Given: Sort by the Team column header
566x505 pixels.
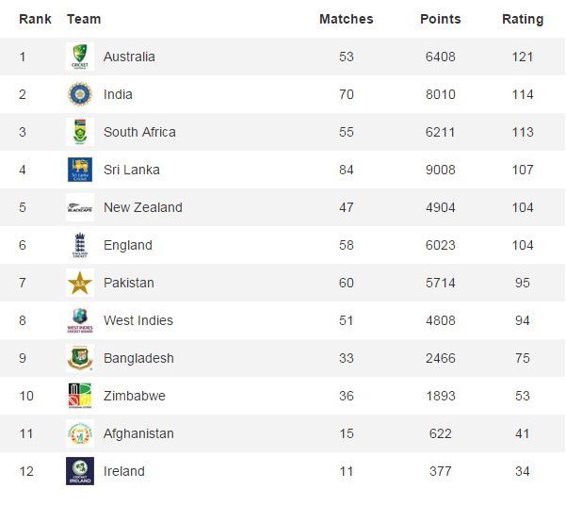Looking at the screenshot, I should click(x=84, y=19).
